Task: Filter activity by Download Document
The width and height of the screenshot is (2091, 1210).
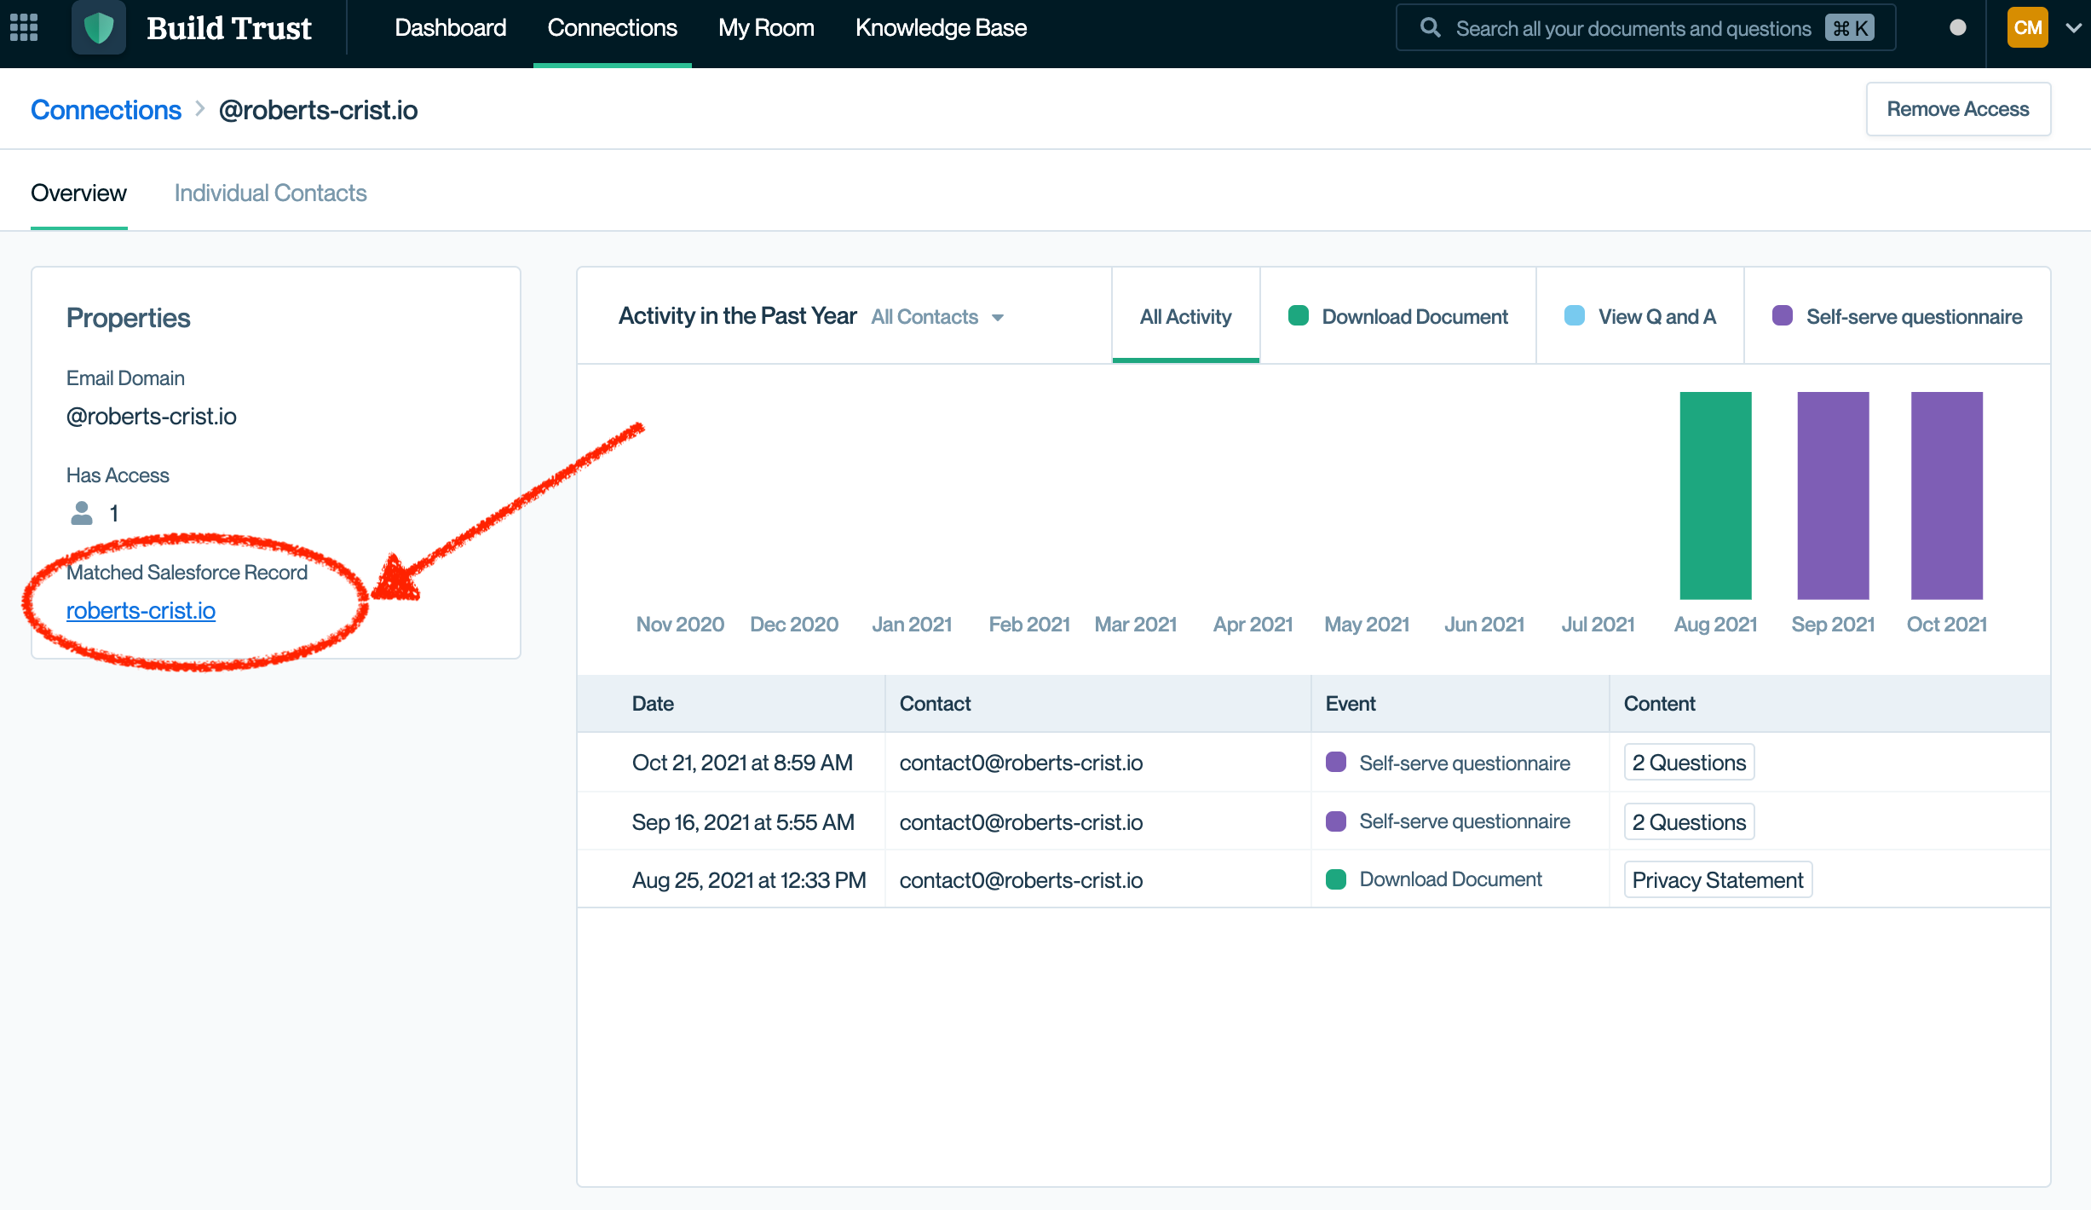Action: 1397,316
